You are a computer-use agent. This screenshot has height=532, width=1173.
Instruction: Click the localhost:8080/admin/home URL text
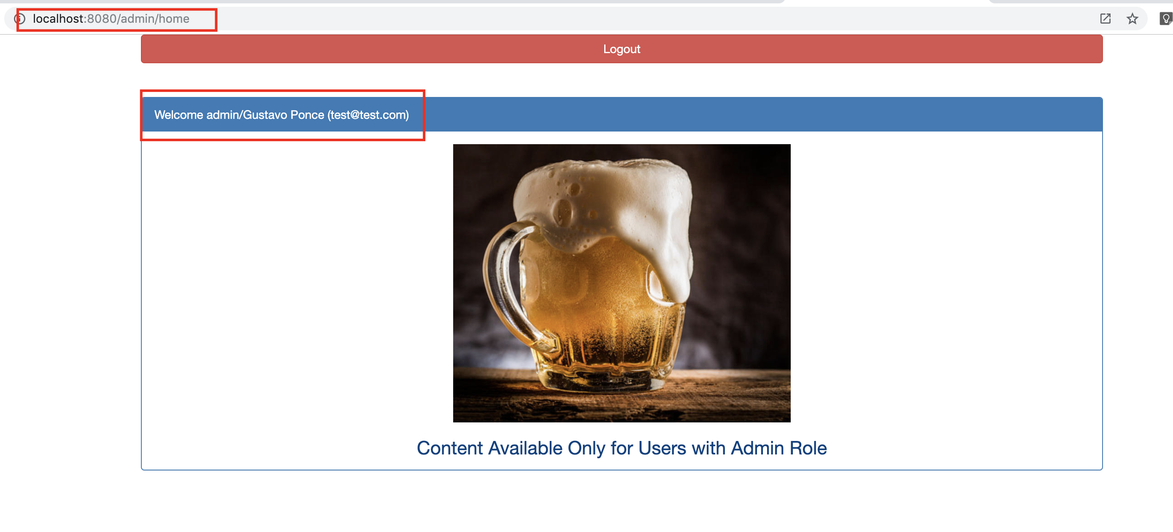[111, 19]
